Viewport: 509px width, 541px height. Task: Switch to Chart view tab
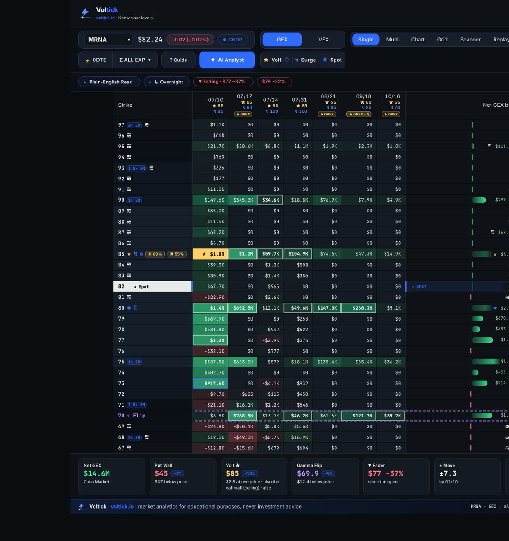418,40
